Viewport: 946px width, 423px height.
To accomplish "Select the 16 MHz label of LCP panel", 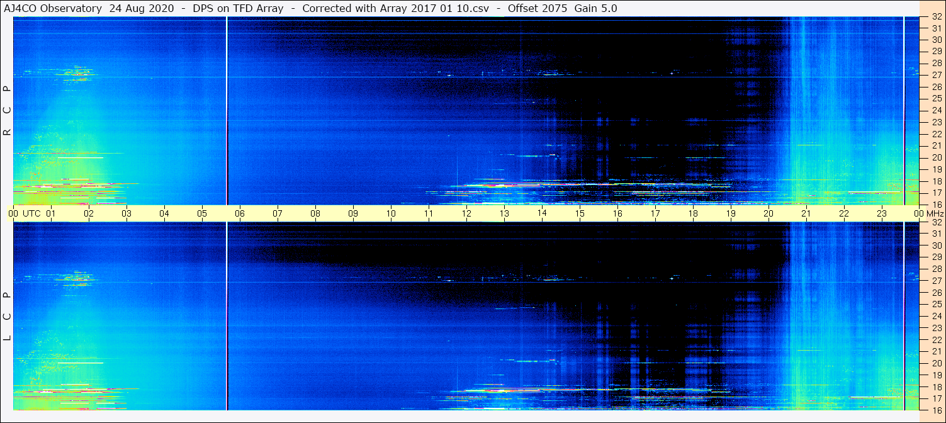I will pos(937,410).
